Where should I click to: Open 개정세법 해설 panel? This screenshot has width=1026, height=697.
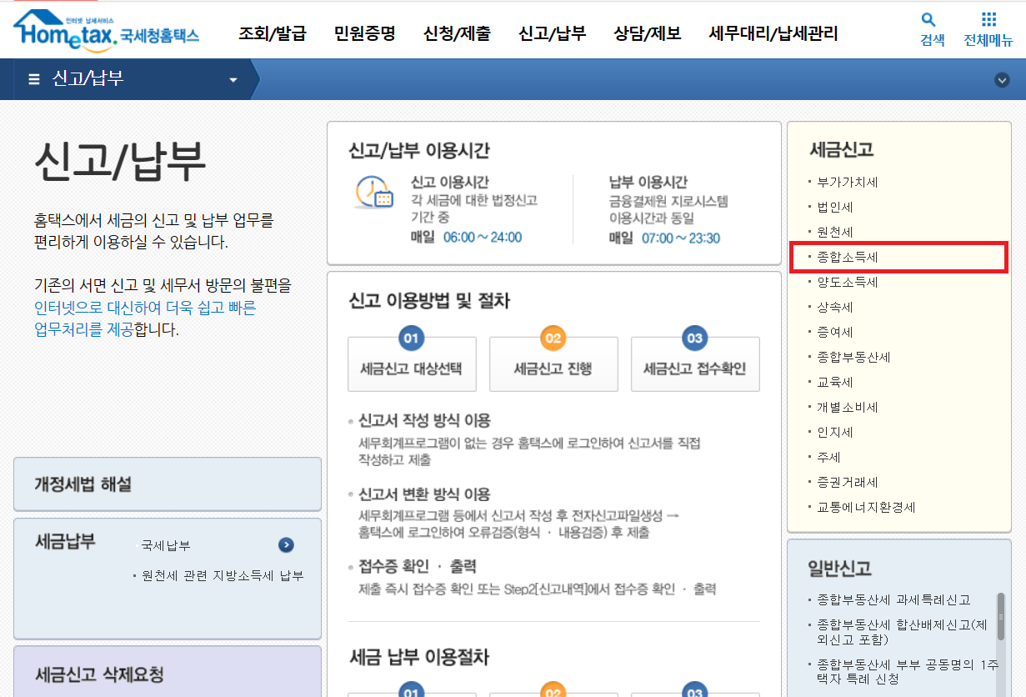(168, 484)
